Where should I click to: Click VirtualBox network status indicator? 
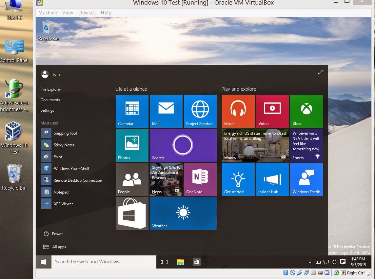point(306,273)
